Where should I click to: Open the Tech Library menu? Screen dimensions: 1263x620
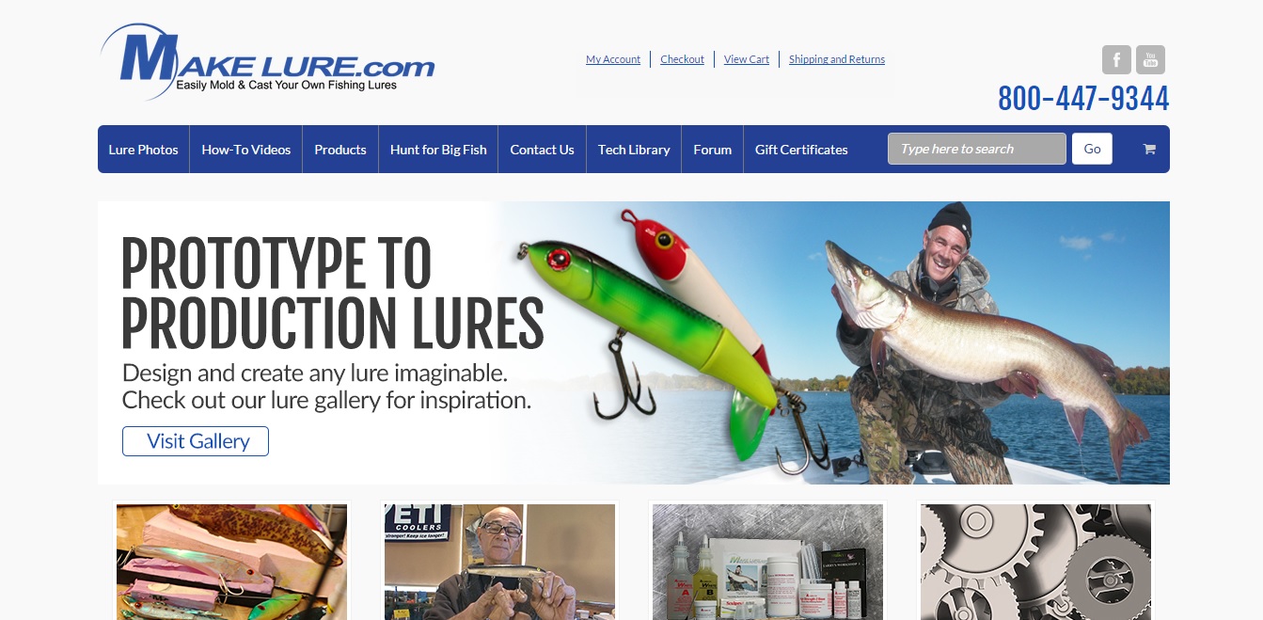click(x=634, y=150)
